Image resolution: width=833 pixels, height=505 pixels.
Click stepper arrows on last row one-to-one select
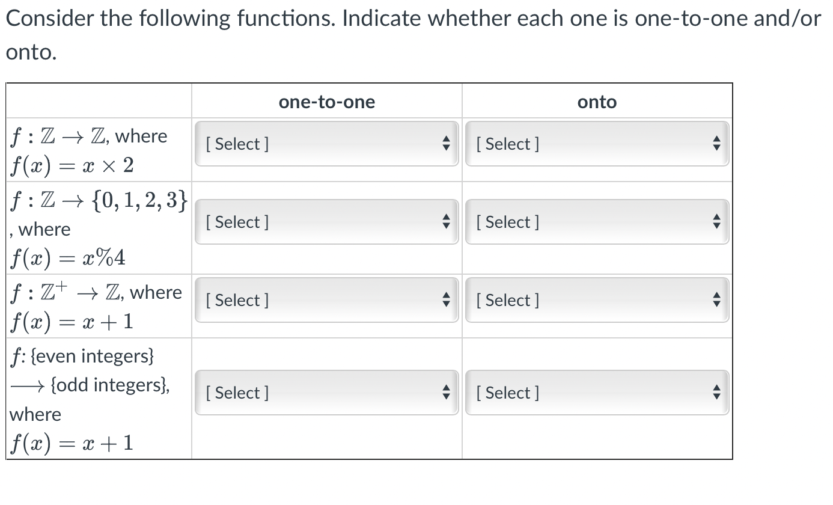click(x=446, y=393)
